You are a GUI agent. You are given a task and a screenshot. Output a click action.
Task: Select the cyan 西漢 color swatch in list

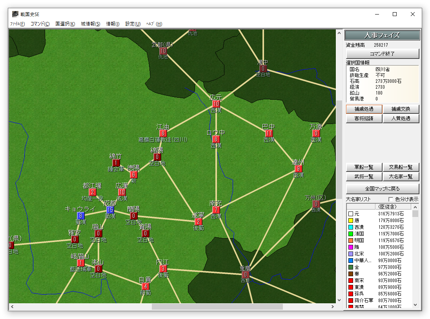pos(350,227)
